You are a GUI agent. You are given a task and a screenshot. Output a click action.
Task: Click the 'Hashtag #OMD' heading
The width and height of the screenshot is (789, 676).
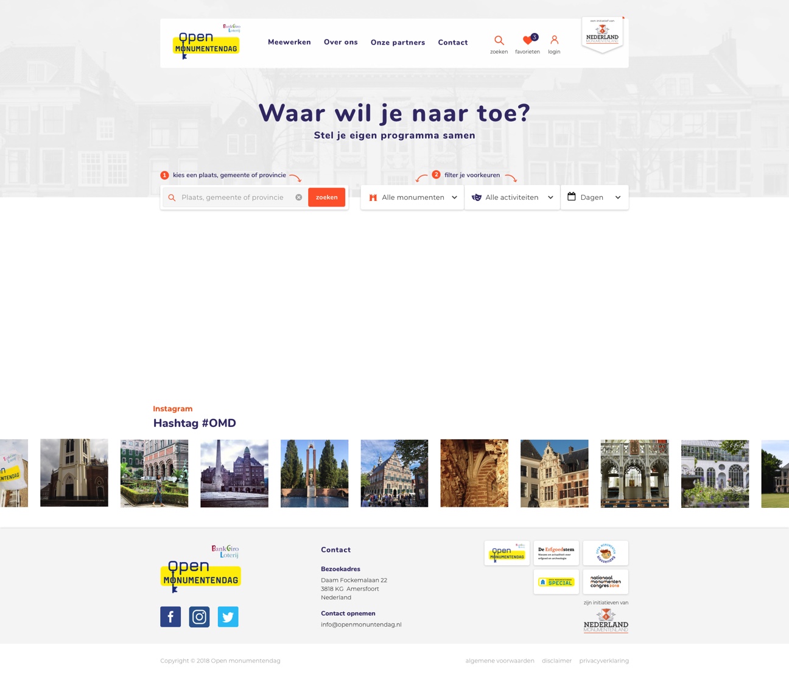195,423
